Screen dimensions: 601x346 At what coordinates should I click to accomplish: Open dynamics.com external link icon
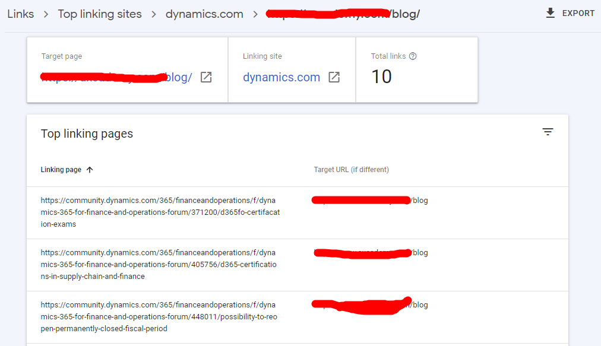coord(334,77)
